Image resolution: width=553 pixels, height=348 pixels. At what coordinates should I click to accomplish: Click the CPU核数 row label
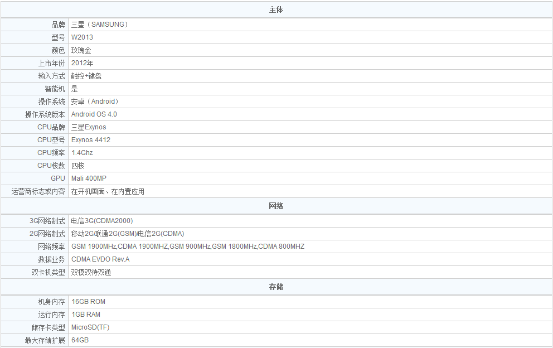pyautogui.click(x=51, y=166)
